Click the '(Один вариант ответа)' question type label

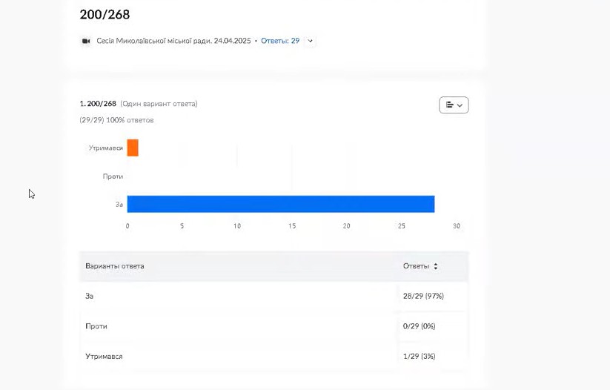point(159,104)
